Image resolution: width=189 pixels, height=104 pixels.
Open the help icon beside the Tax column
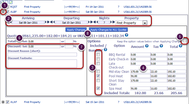click(x=161, y=46)
